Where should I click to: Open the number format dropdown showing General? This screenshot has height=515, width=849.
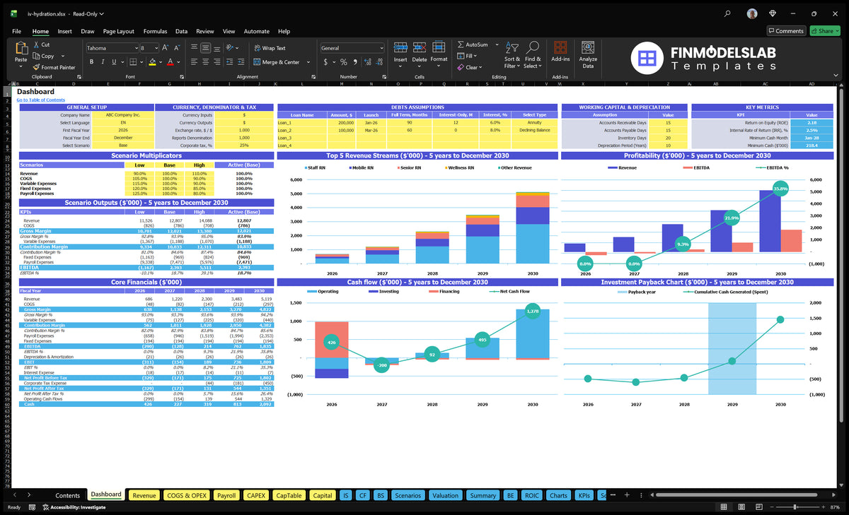click(381, 48)
